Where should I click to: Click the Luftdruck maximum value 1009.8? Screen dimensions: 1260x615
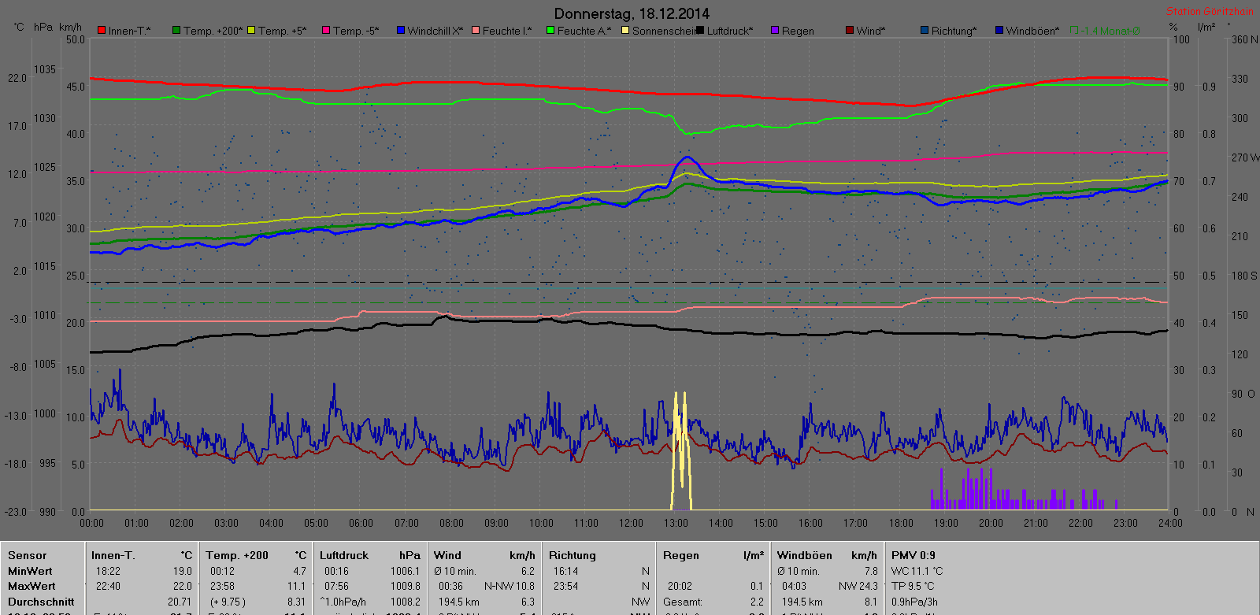click(x=406, y=586)
